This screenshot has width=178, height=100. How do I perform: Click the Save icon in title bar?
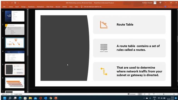[4, 3]
